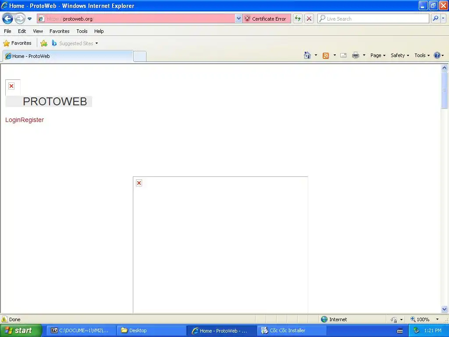Open the recent pages dropdown arrow

click(29, 19)
